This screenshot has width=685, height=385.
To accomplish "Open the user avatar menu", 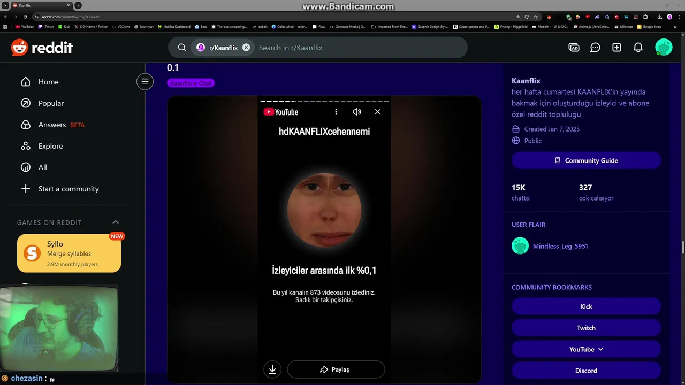I will point(664,48).
